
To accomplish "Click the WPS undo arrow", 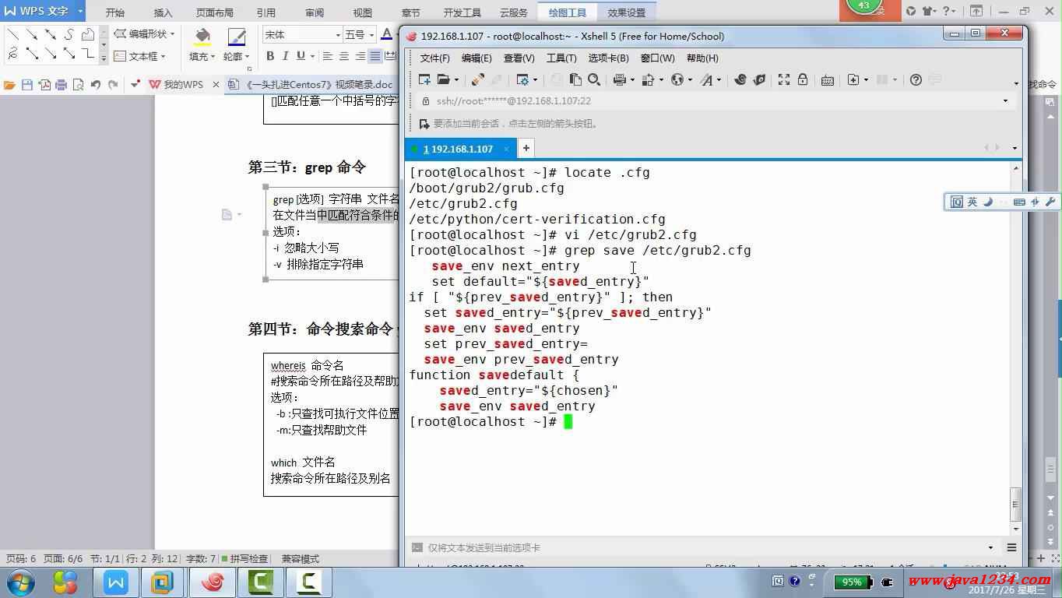I will click(96, 85).
